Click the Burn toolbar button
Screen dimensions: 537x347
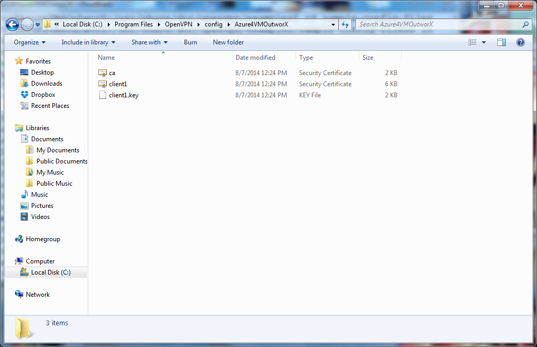pyautogui.click(x=190, y=42)
